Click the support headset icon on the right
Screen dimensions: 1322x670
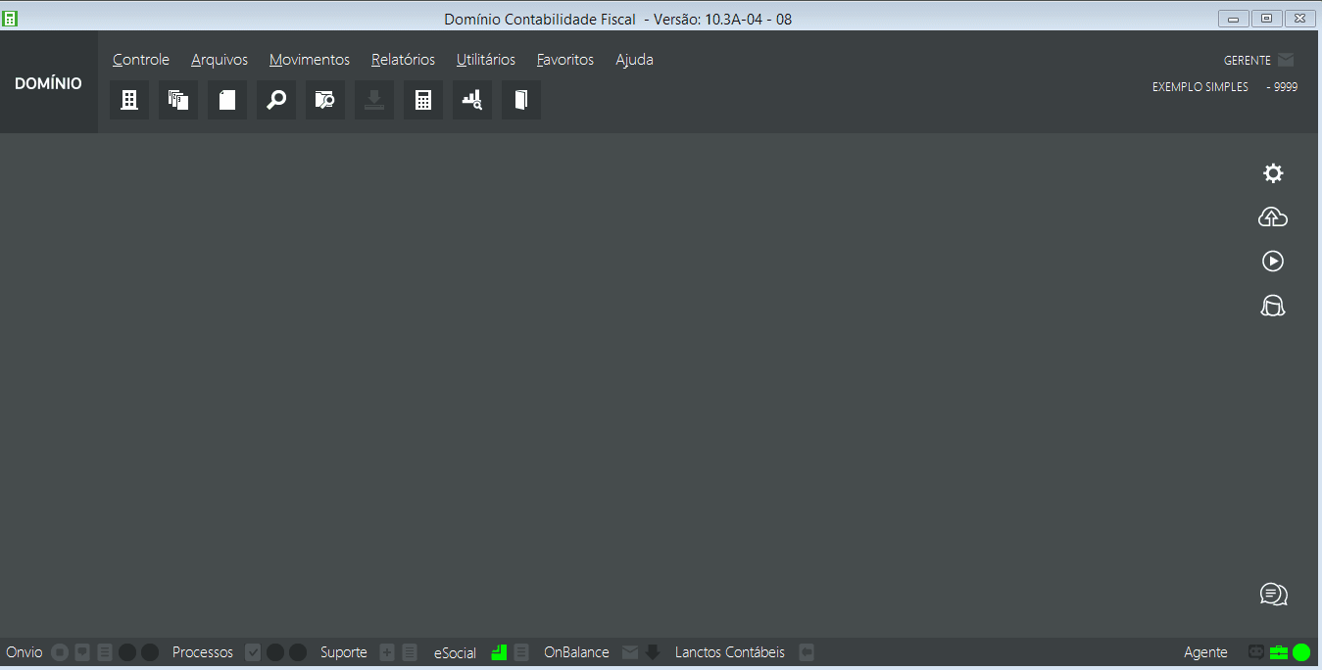pyautogui.click(x=1272, y=306)
